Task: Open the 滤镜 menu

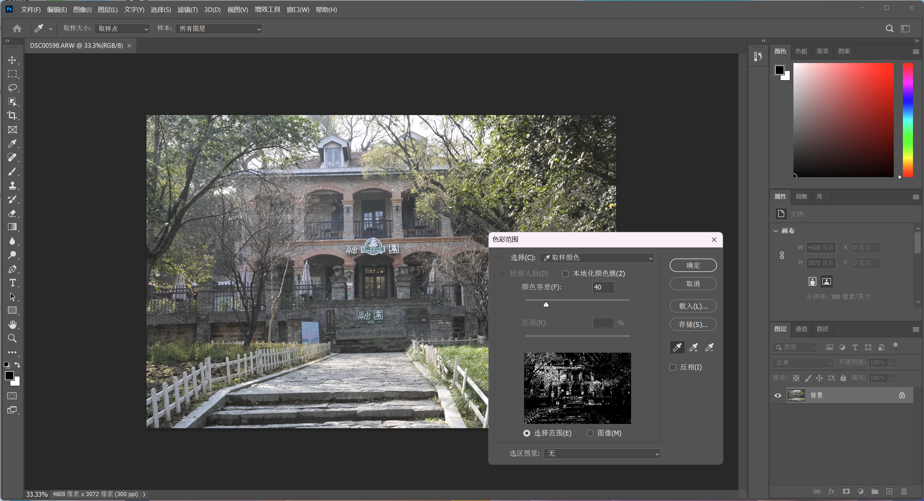Action: (187, 10)
